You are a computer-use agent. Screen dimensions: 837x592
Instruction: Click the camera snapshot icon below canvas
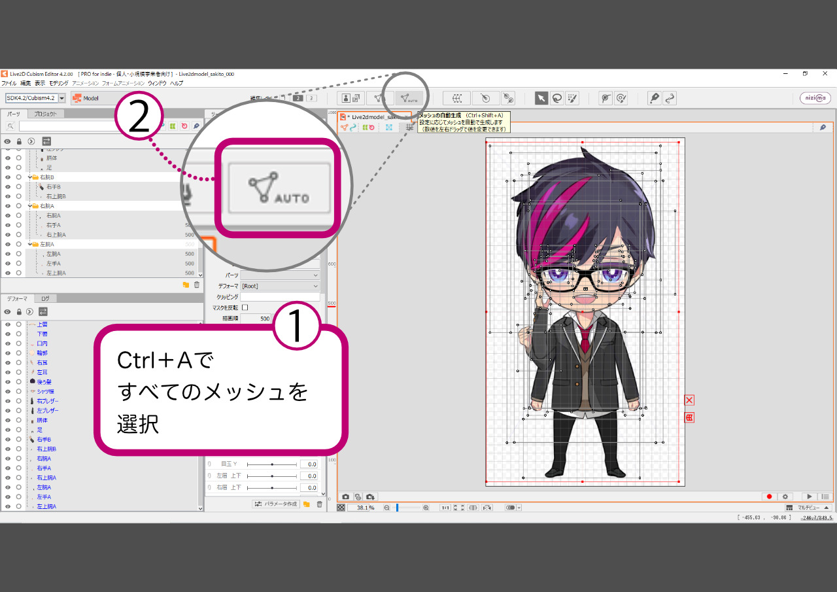coord(346,497)
